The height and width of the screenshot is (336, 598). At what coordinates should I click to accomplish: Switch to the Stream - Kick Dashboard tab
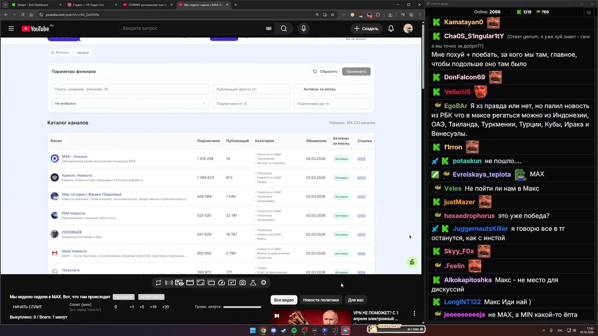(36, 5)
